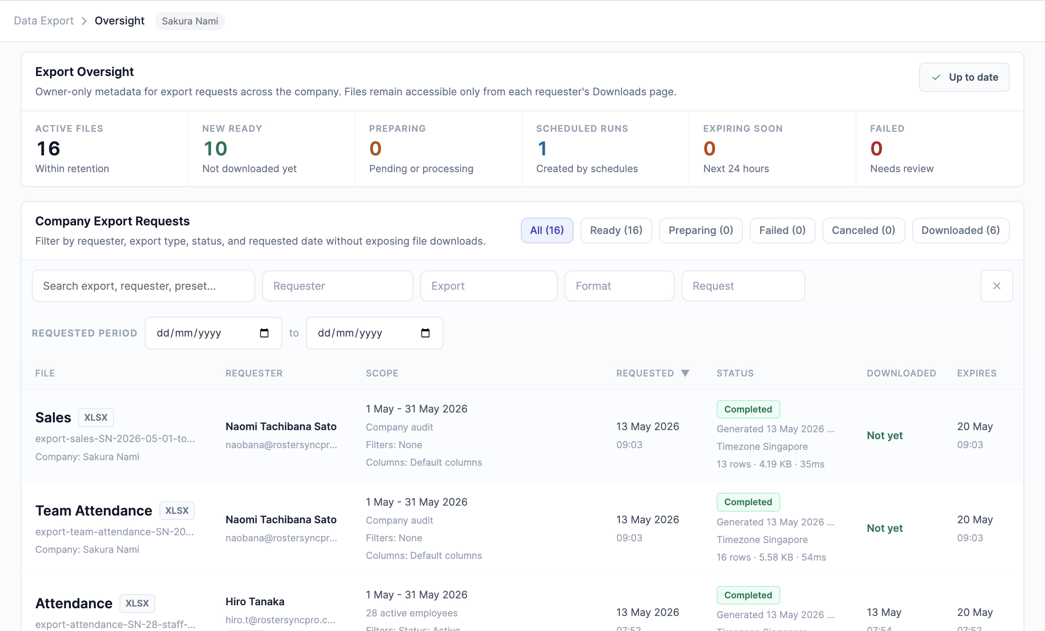This screenshot has width=1045, height=631.
Task: Click 13 rows · 4.19 KB · 35ms details
Action: (x=770, y=464)
